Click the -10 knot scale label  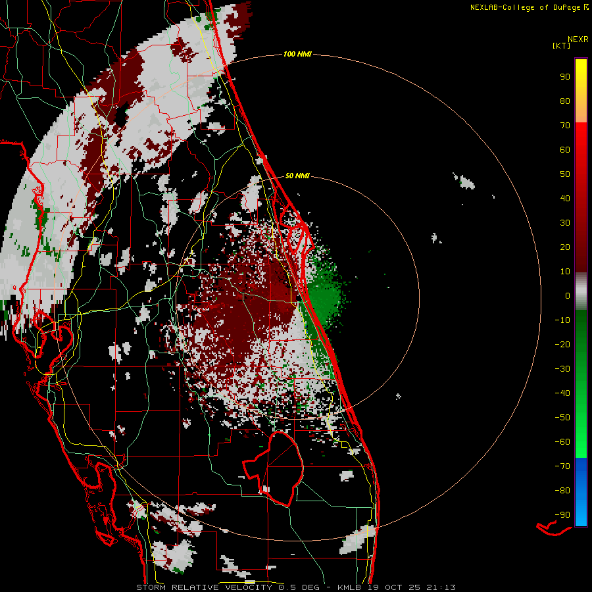tap(562, 320)
